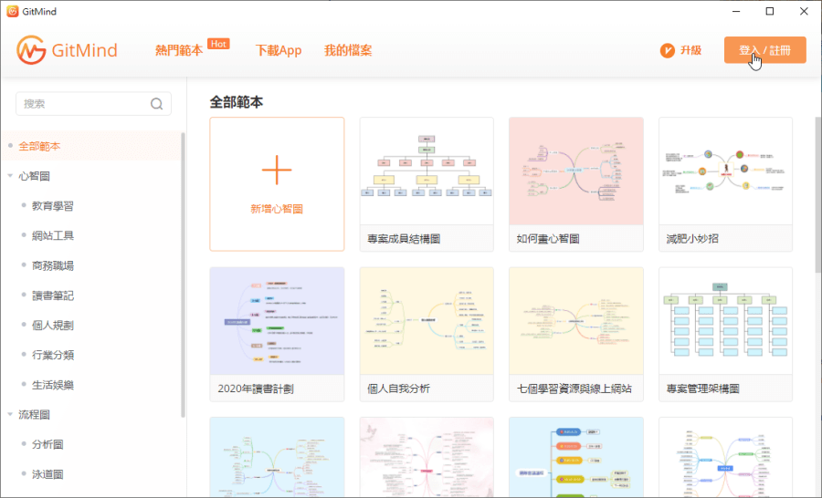
Task: Click the Hot badge beside 熱門範本
Action: click(218, 44)
